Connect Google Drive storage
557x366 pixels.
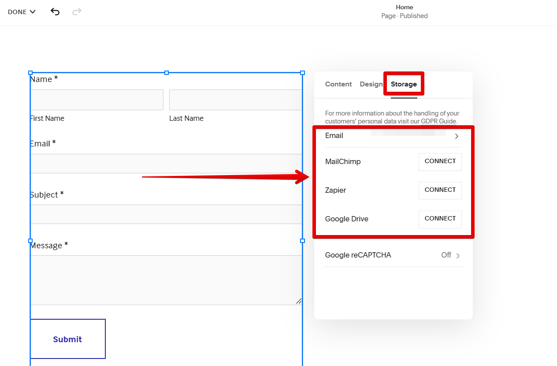[x=440, y=219]
